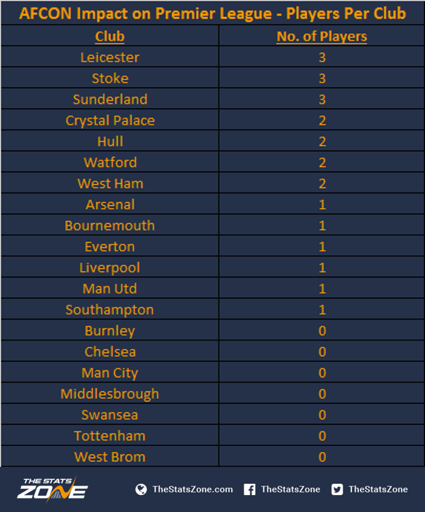425x512 pixels.
Task: Select the No. of Players column header
Action: pos(322,36)
